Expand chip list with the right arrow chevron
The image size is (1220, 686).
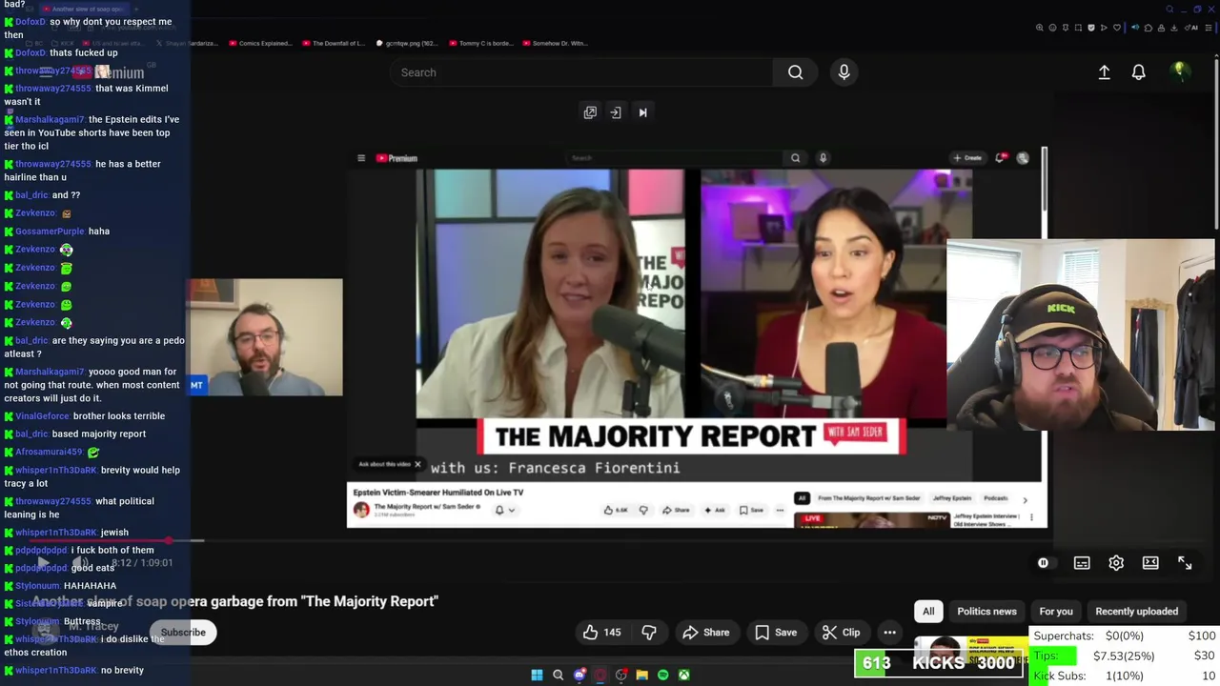pos(1025,499)
